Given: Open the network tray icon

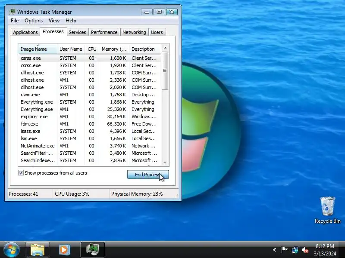Looking at the screenshot, I should point(295,250).
